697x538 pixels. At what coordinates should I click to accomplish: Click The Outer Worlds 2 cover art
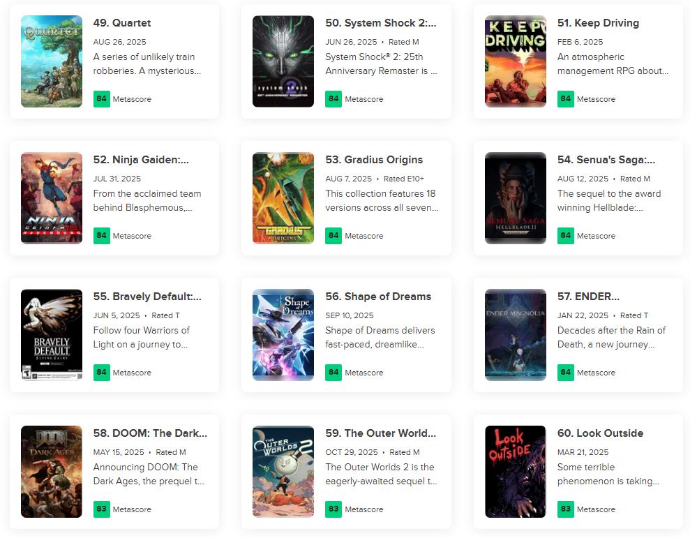[x=283, y=471]
